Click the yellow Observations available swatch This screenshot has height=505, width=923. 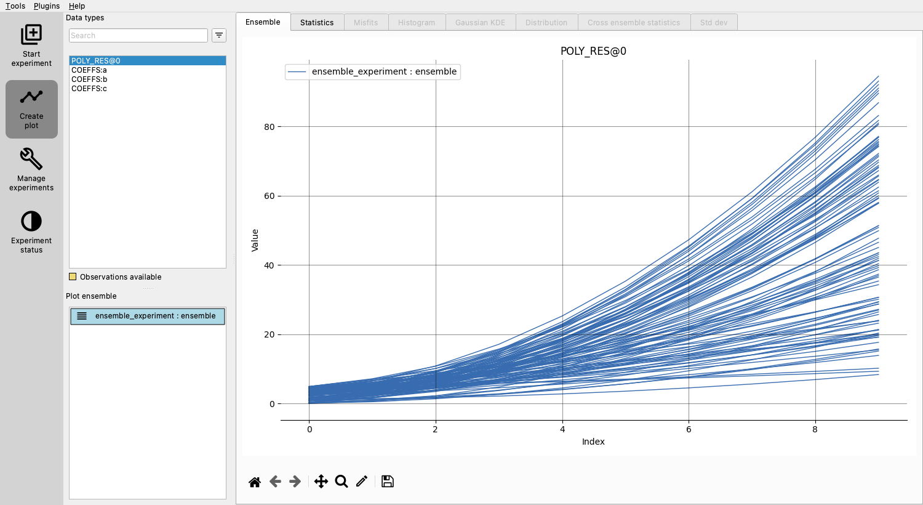pyautogui.click(x=73, y=277)
